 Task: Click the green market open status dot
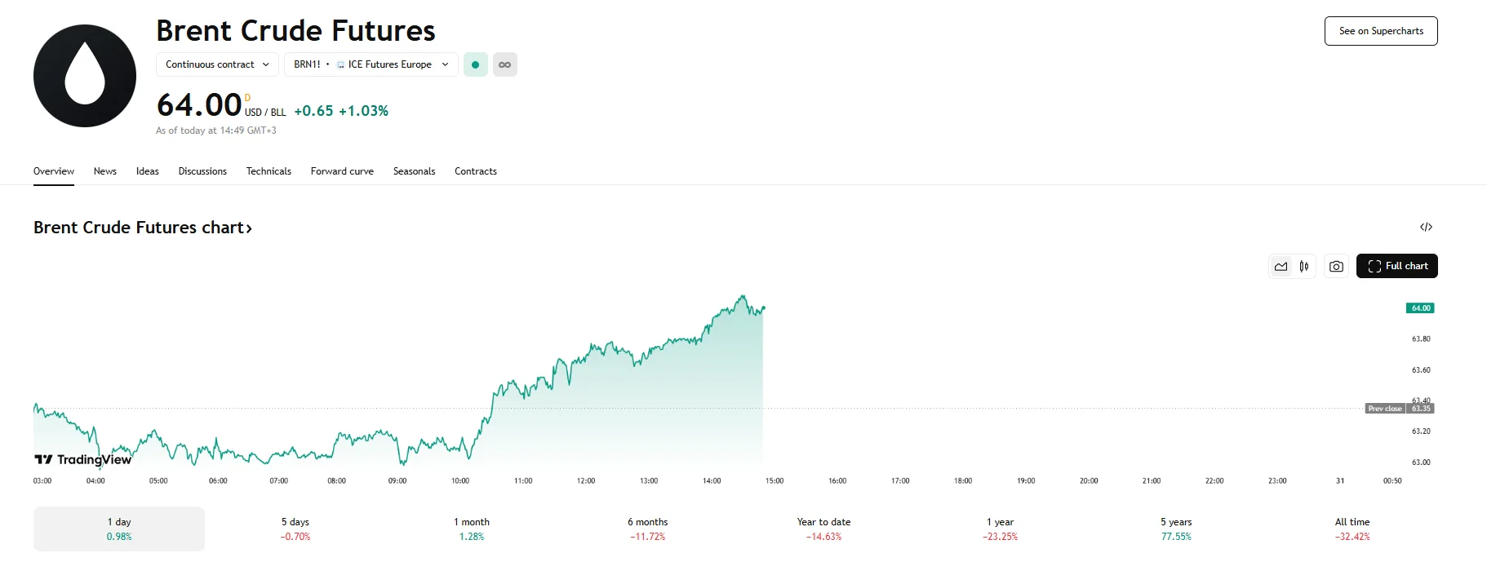click(475, 64)
